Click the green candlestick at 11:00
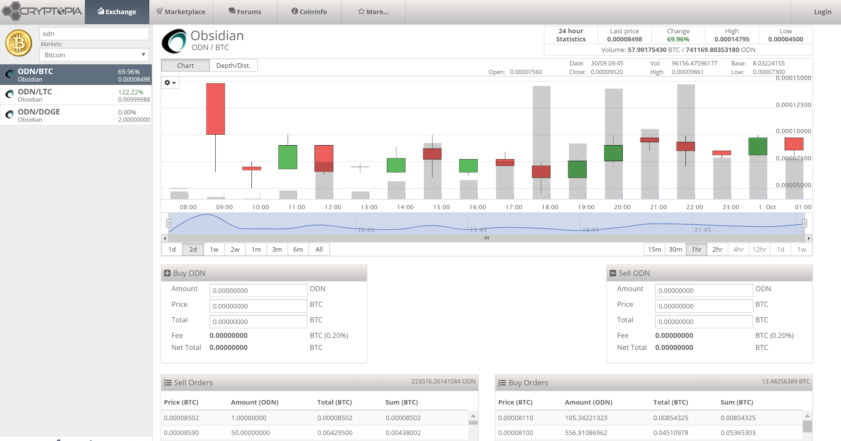The height and width of the screenshot is (441, 841). [288, 157]
